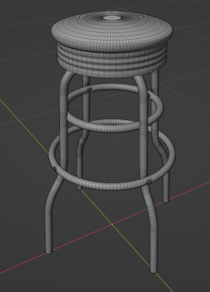Click the bottom foot tip of front-right leg
Screen dimensions: 210x292
(x=154, y=271)
